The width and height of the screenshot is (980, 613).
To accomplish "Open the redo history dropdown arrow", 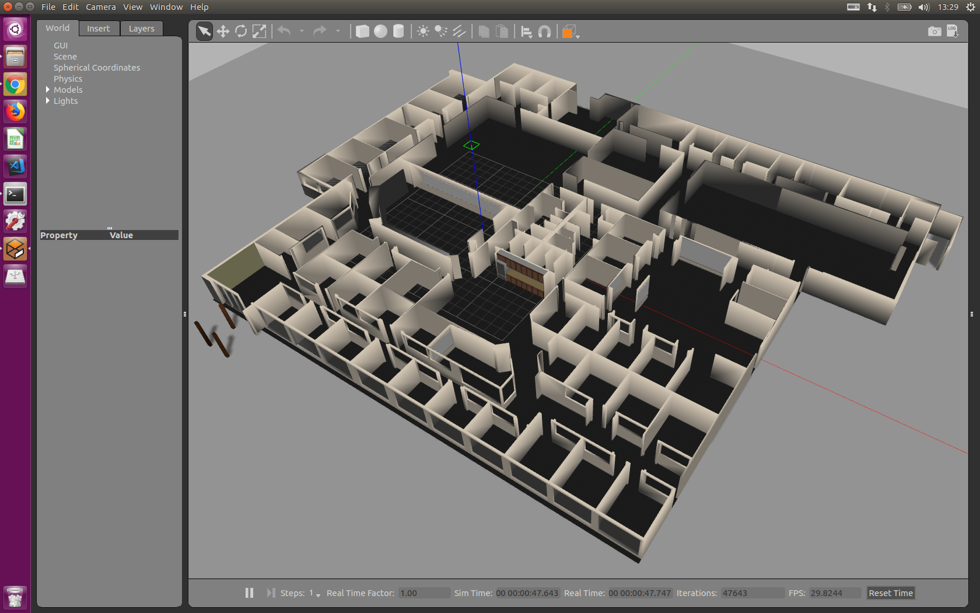I will 338,31.
